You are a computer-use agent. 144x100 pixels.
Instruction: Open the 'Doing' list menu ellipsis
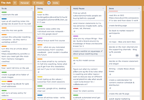(68, 8)
